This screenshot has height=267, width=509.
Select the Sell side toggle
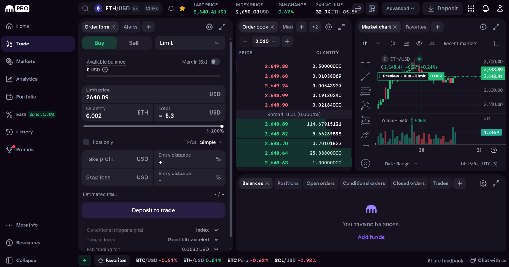(134, 43)
